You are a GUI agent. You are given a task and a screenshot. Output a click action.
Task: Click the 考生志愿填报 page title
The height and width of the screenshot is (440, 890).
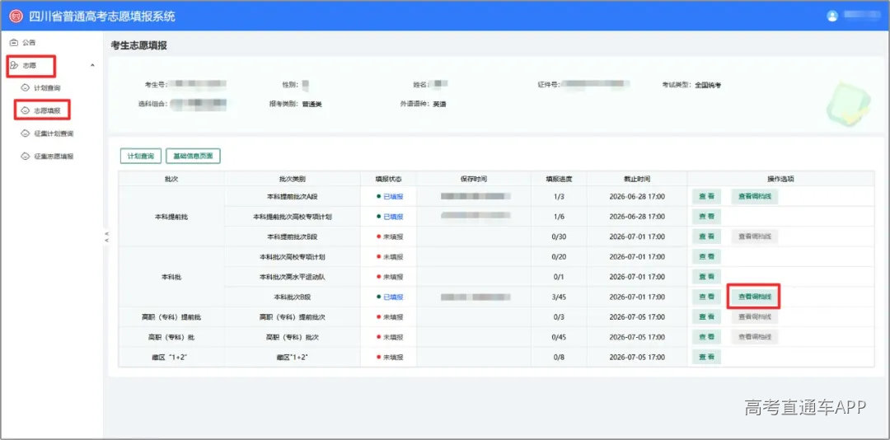(139, 46)
